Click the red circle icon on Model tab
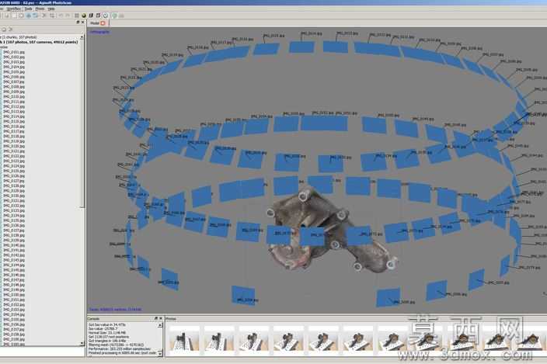547x364 pixels. click(103, 23)
